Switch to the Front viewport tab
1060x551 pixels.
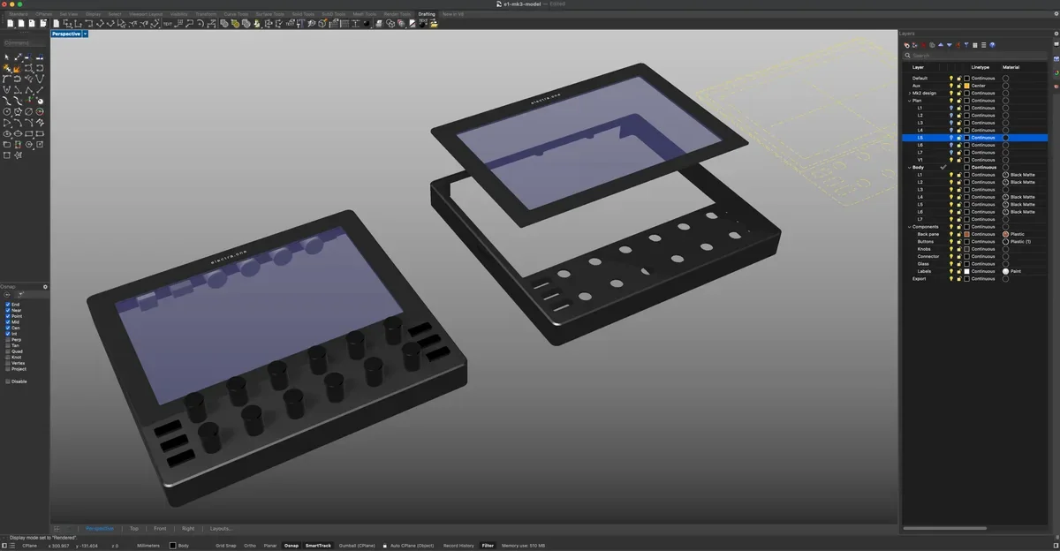160,528
